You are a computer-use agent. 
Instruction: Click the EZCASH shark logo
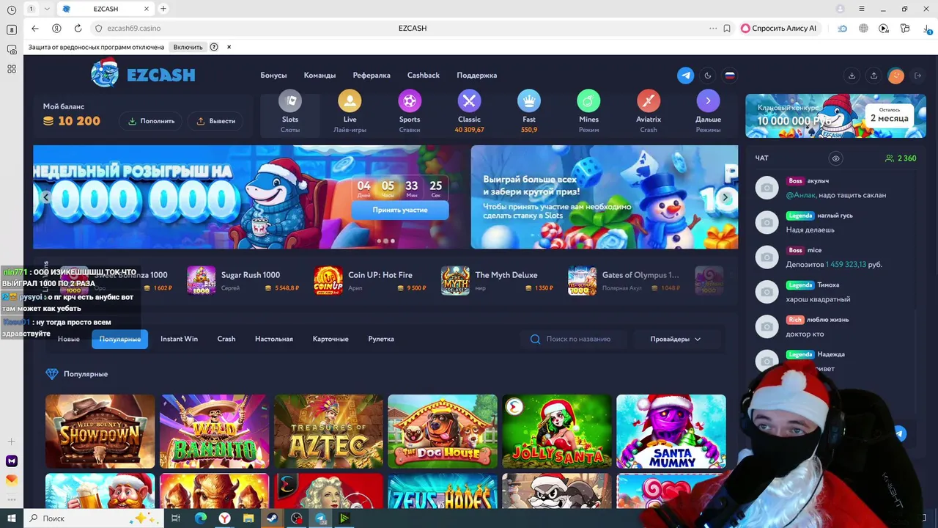[x=143, y=74]
